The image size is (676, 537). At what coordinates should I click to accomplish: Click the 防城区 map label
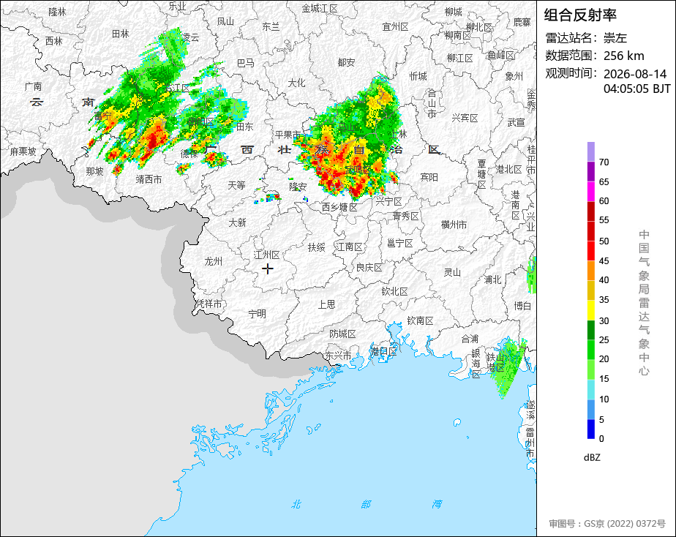tap(342, 334)
